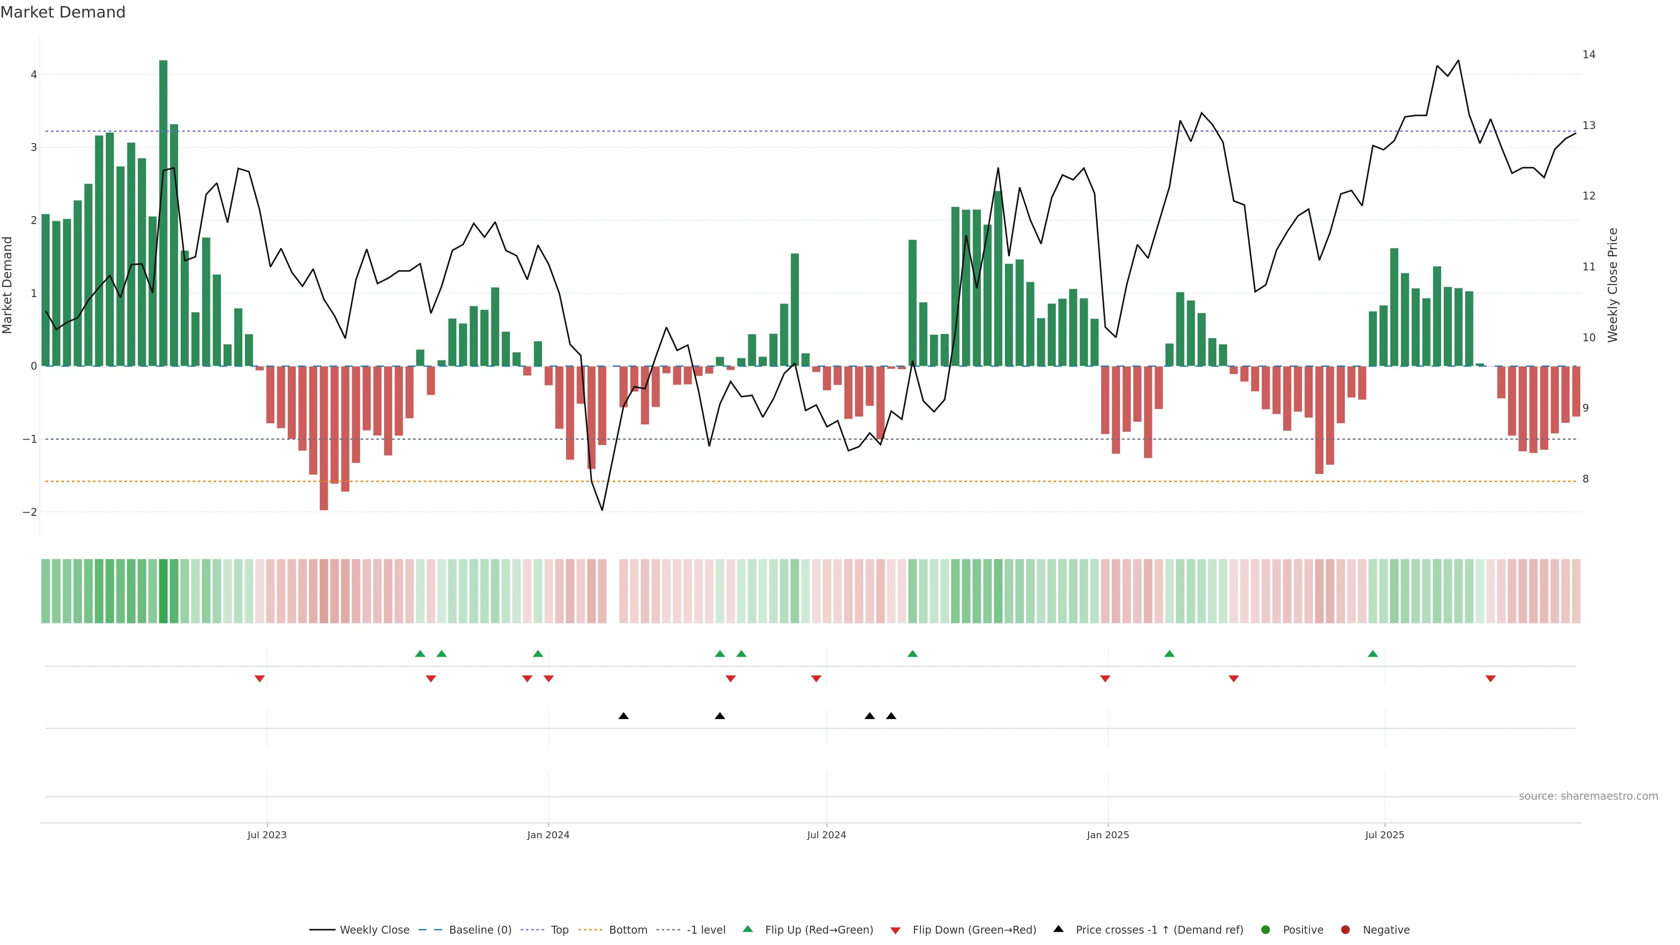Click the first black price-cross marker triangle
1680x945 pixels.
click(x=623, y=716)
